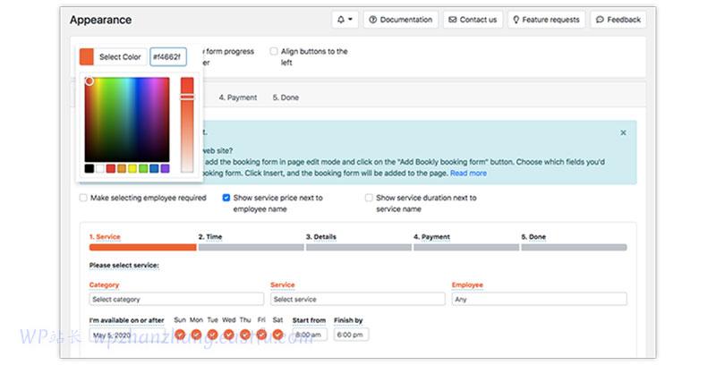The image size is (716, 365).
Task: Open the Finish by 6:00 pm dropdown
Action: [351, 335]
